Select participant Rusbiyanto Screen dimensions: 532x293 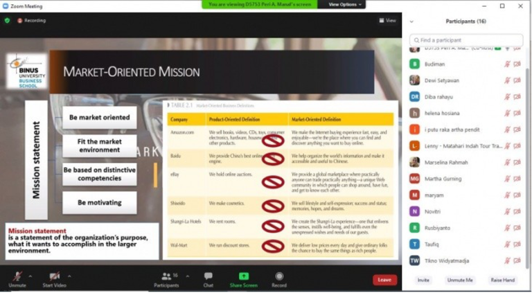pos(465,228)
